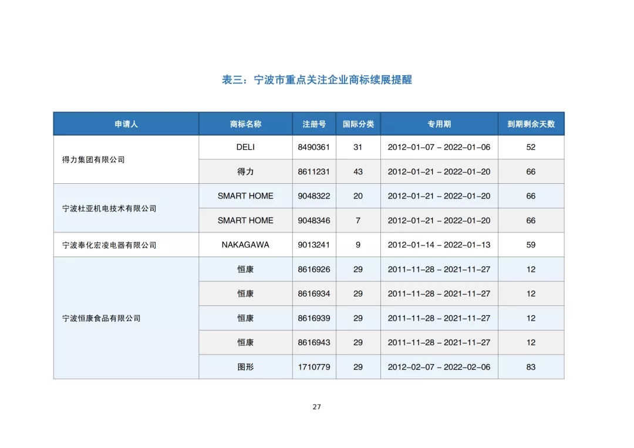Click the 到期剩余天数 column header

[531, 124]
